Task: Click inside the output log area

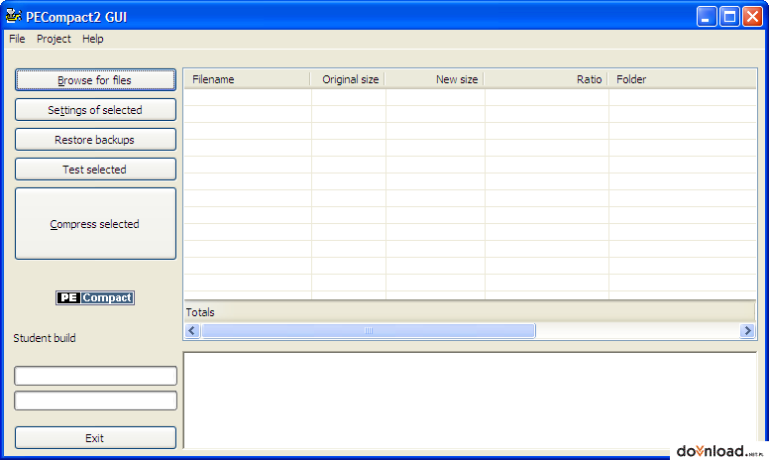Action: point(470,400)
